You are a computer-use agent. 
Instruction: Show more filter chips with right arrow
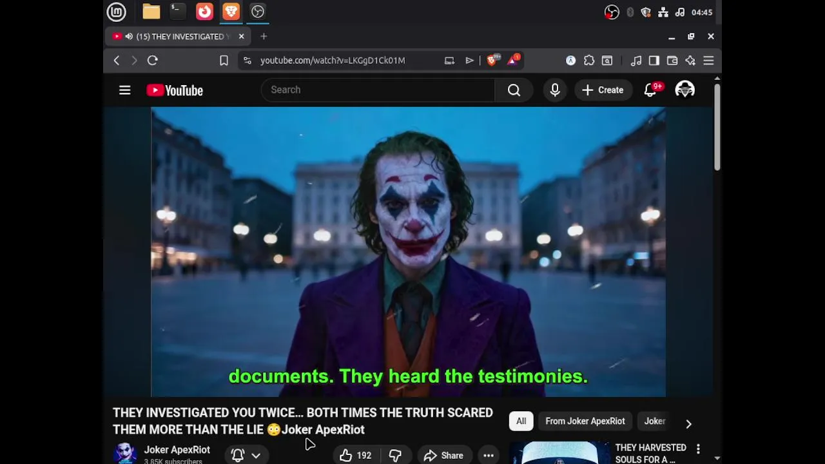[688, 423]
